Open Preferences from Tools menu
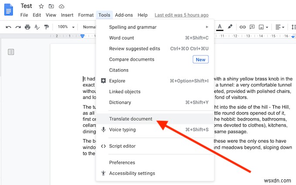Screen dimensions: 296x185 (155, 162)
